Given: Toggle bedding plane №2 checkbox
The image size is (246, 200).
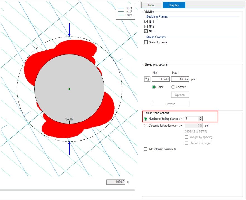Looking at the screenshot, I should [146, 26].
